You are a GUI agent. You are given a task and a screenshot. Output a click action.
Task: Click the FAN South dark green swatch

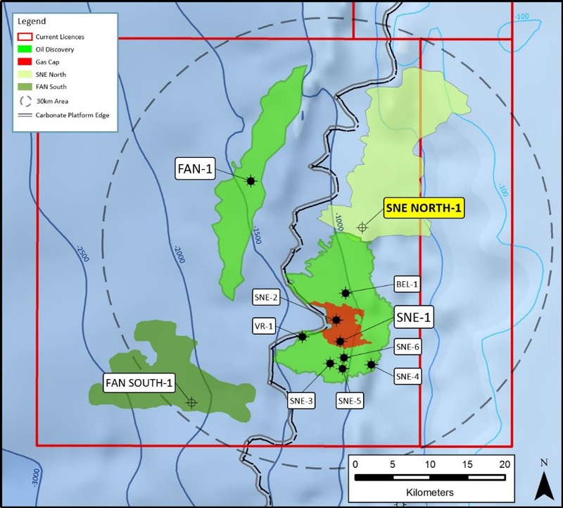pos(25,87)
